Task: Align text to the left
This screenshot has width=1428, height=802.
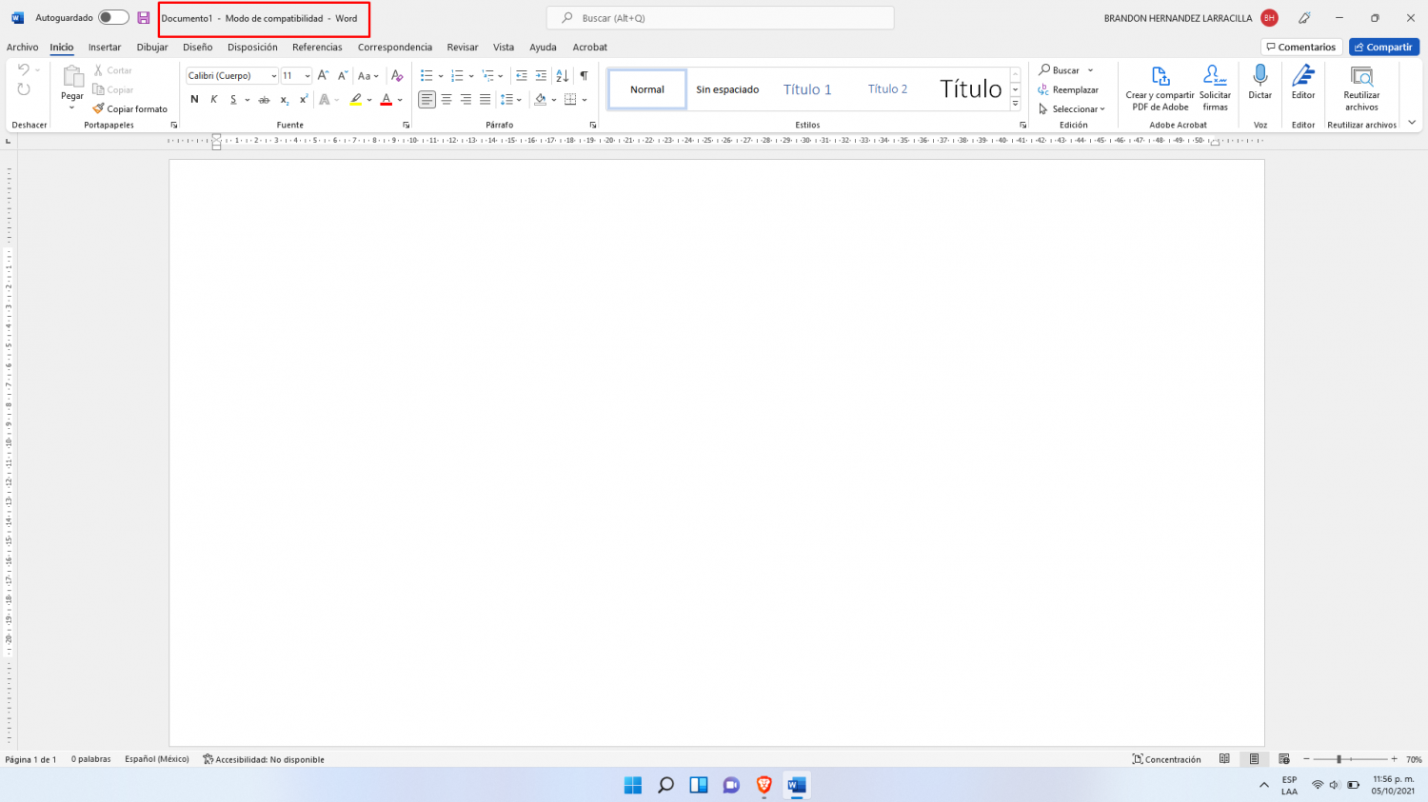Action: (x=426, y=100)
